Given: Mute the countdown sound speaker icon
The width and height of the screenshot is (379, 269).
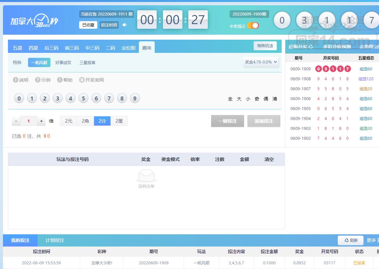Looking at the screenshot, I should [125, 25].
